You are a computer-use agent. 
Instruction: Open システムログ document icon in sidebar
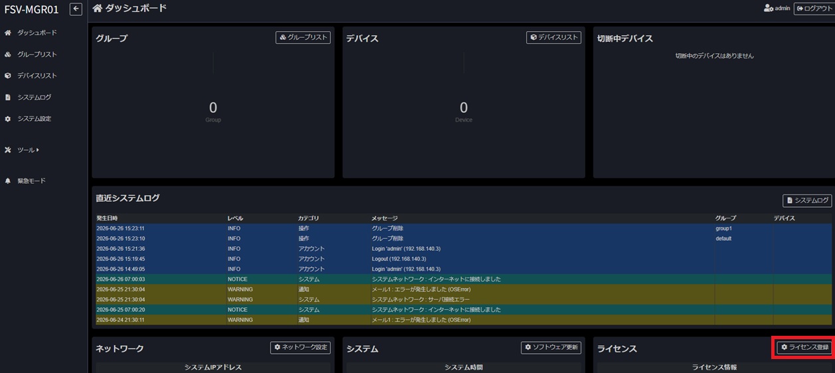pos(8,98)
